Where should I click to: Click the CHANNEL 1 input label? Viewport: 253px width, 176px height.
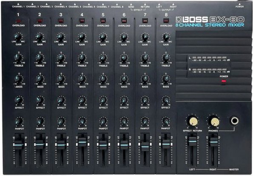18,7
